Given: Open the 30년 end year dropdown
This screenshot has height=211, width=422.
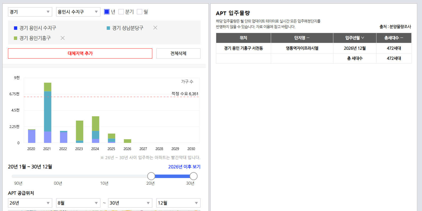Looking at the screenshot, I should [130, 203].
